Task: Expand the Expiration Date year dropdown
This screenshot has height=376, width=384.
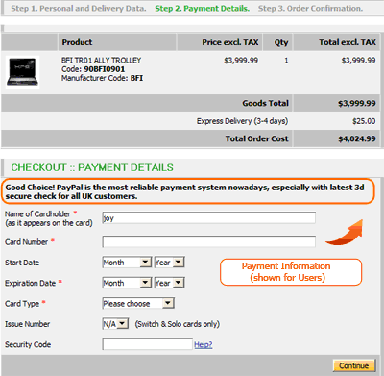Action: (169, 283)
